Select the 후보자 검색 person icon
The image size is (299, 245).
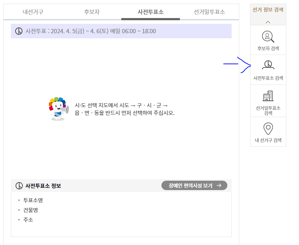268,36
